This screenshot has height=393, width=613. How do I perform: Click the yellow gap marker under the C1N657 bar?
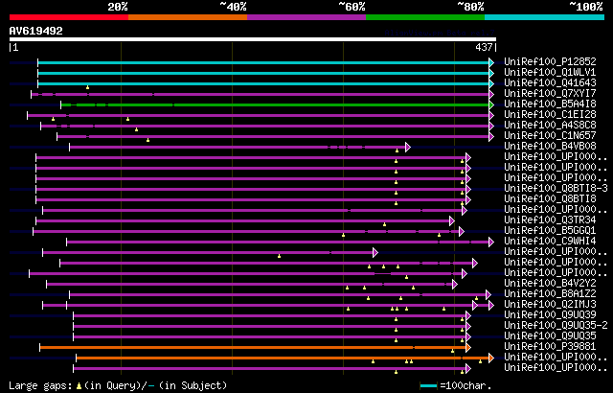click(148, 140)
